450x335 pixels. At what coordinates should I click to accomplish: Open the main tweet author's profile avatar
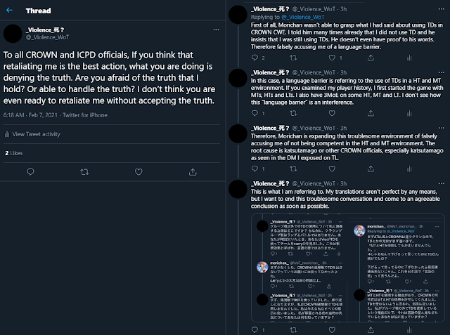(14, 32)
